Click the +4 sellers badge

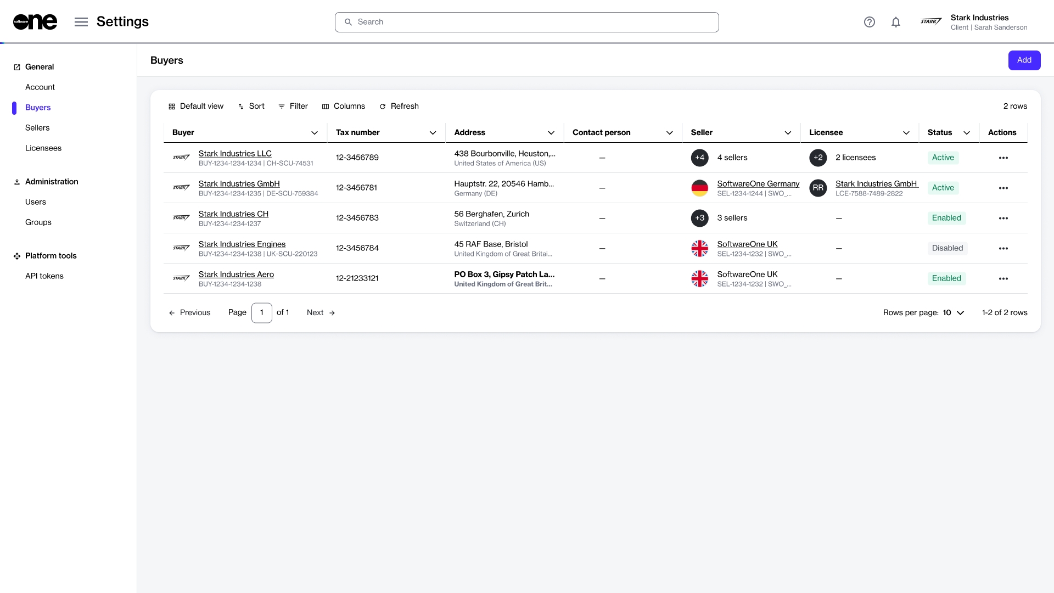tap(699, 158)
